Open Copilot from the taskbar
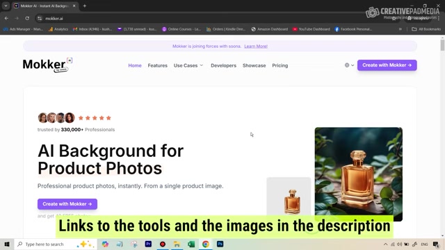The width and height of the screenshot is (445, 250). tap(105, 244)
